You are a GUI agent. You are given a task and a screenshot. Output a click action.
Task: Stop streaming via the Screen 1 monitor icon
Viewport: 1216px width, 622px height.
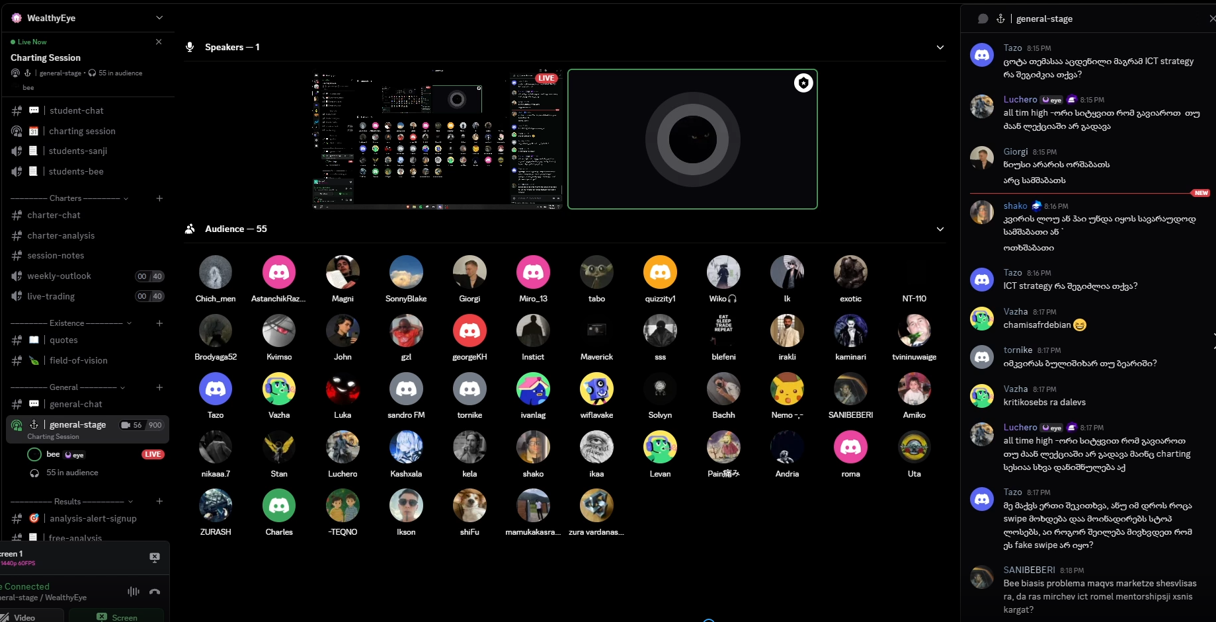tap(155, 557)
